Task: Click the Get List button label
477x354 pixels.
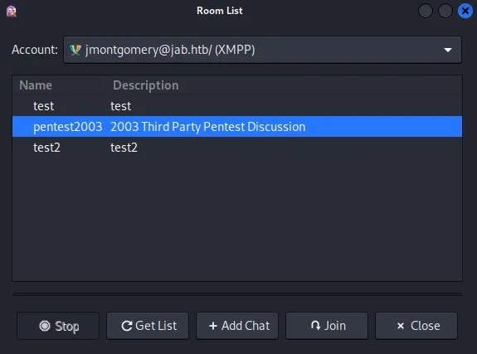Action: (156, 326)
